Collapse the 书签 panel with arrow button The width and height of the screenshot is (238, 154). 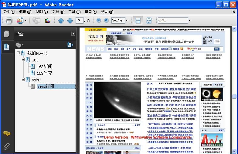click(73, 34)
